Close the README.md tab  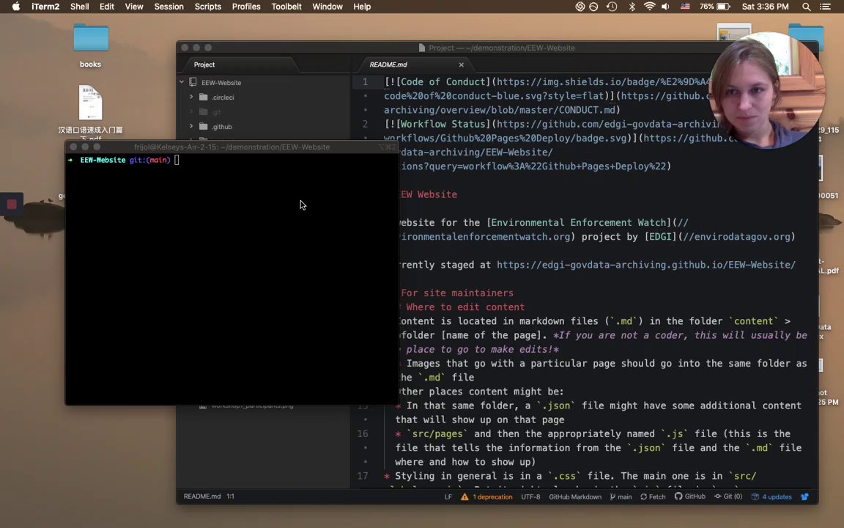tap(462, 65)
